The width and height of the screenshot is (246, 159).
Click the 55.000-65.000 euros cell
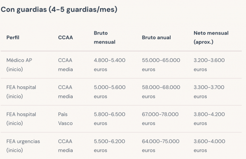point(161,65)
